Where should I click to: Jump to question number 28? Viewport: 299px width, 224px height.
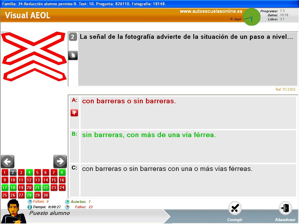pyautogui.click(x=29, y=195)
